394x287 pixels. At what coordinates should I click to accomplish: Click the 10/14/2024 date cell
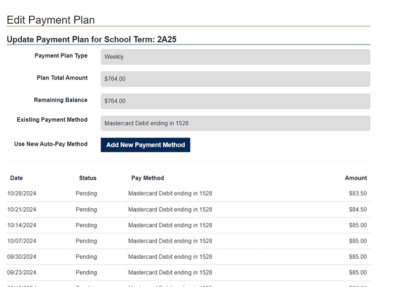[22, 225]
